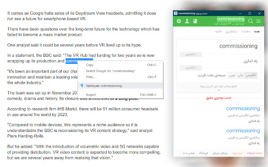Switch to the دهخدا tab
This screenshot has height=167, width=268.
pos(246,32)
